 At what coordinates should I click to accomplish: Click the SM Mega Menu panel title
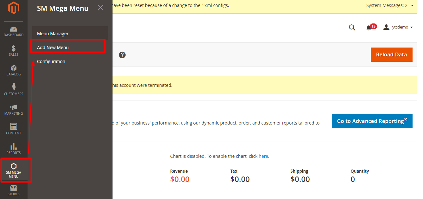click(x=63, y=8)
